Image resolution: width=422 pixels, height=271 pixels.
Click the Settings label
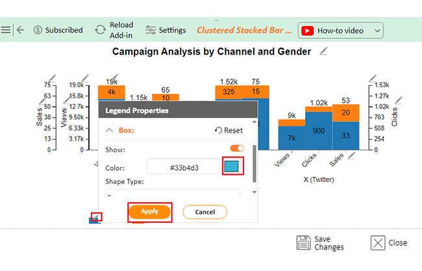pyautogui.click(x=172, y=30)
